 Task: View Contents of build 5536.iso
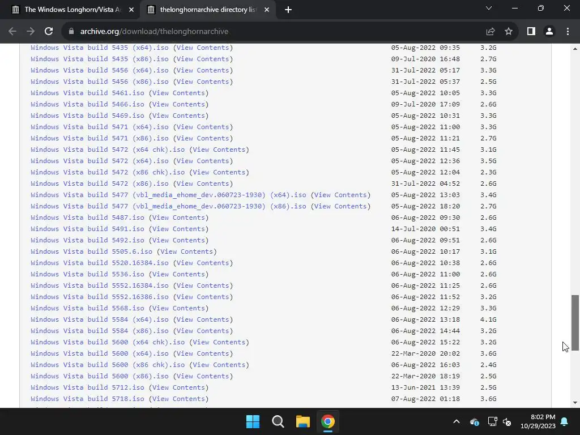click(x=178, y=274)
